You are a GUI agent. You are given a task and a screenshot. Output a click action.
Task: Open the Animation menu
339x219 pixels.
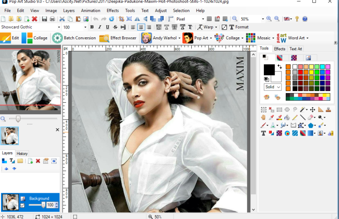91,11
